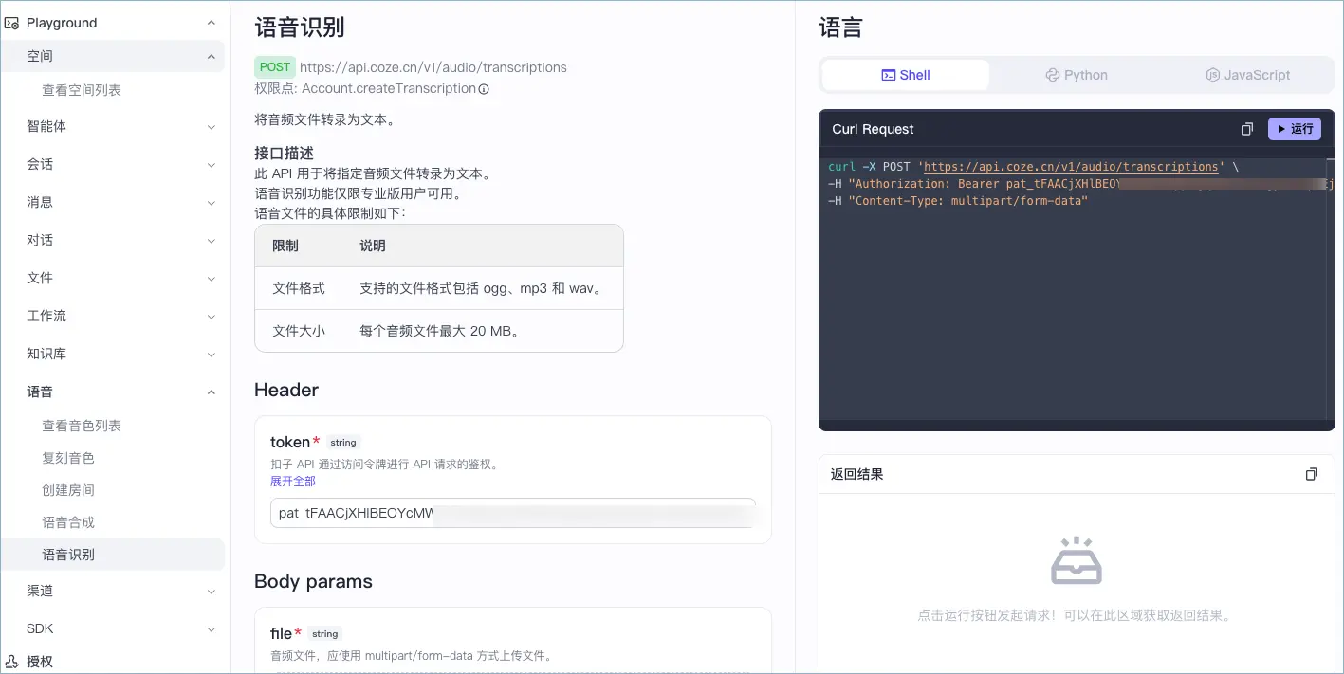
Task: Open 查看音色列表 in the sidebar
Action: 82,426
